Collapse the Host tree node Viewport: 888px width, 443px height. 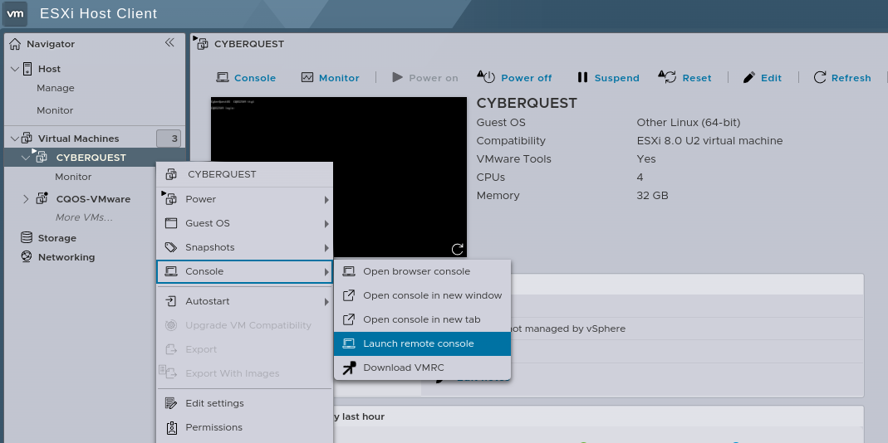point(15,69)
